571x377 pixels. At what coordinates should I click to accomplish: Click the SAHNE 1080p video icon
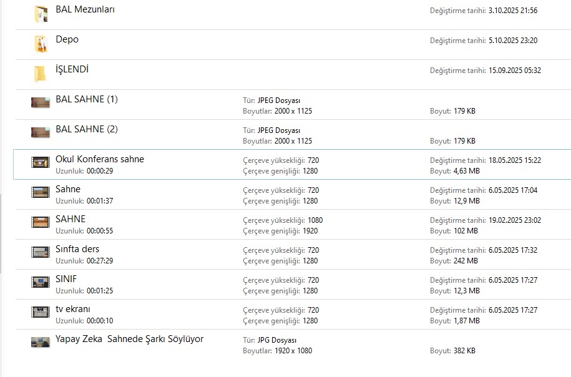41,222
